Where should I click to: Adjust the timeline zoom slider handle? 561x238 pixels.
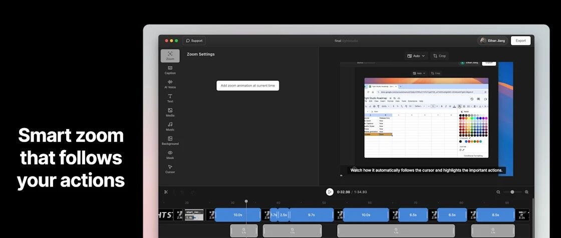point(512,192)
